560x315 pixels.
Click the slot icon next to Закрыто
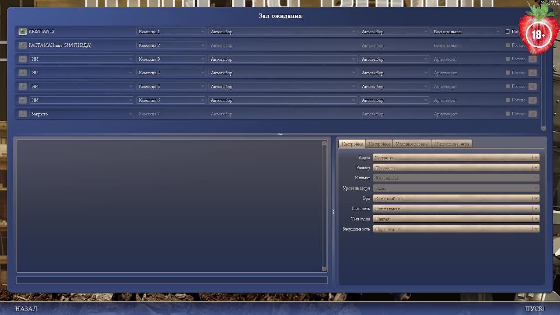[23, 114]
